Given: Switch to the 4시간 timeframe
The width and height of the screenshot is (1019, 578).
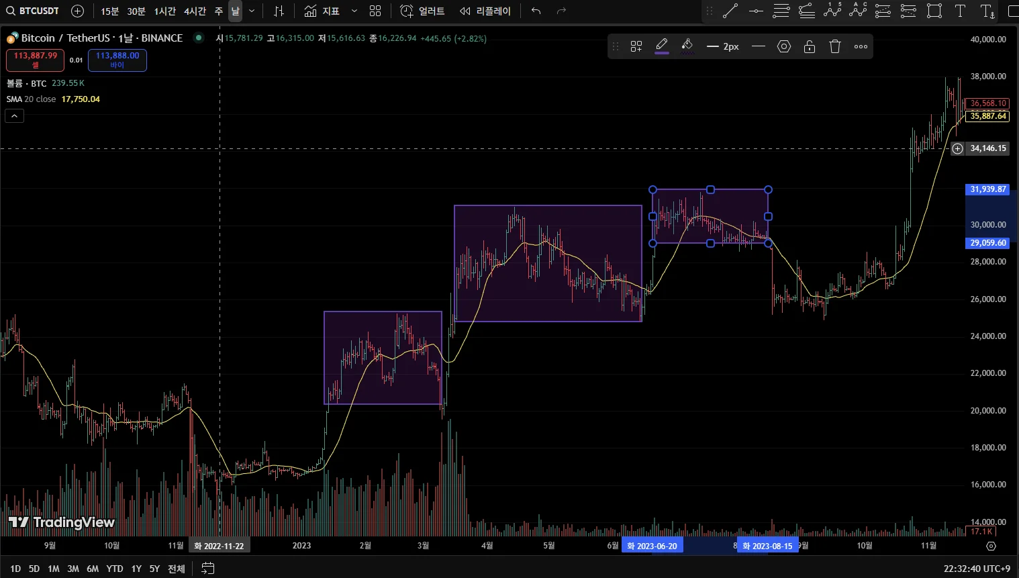Looking at the screenshot, I should pyautogui.click(x=195, y=11).
